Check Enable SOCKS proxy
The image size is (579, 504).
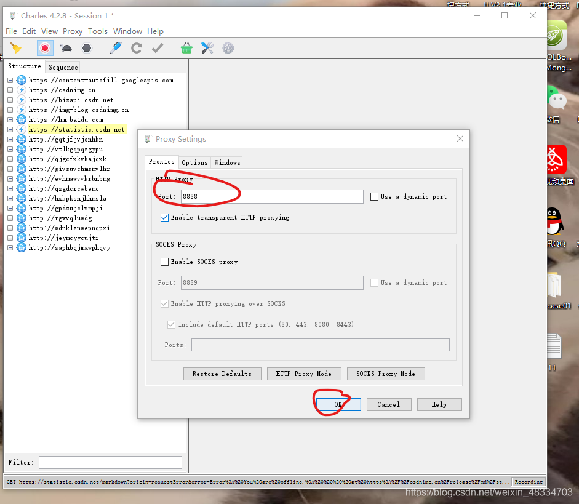[x=165, y=262]
